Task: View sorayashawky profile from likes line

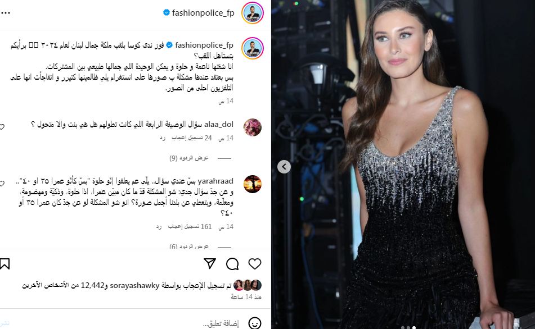Action: tap(134, 285)
